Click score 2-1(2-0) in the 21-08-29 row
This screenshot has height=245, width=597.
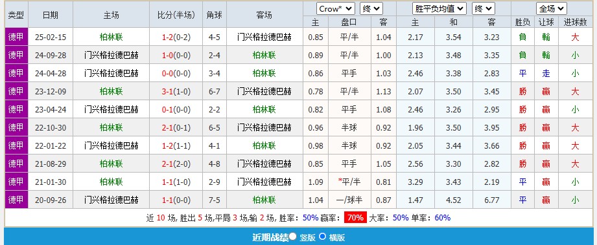click(176, 164)
